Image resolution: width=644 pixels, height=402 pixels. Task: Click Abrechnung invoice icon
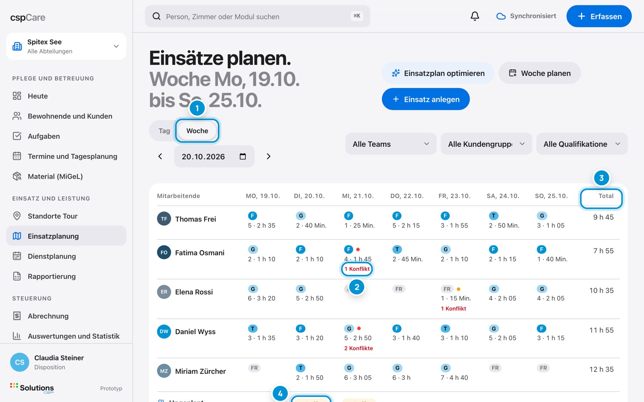click(17, 316)
